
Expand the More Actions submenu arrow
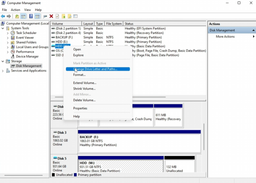tap(253, 37)
